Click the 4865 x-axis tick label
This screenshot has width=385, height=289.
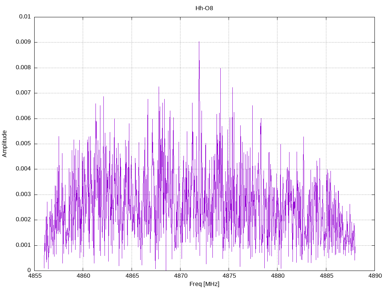[132, 276]
